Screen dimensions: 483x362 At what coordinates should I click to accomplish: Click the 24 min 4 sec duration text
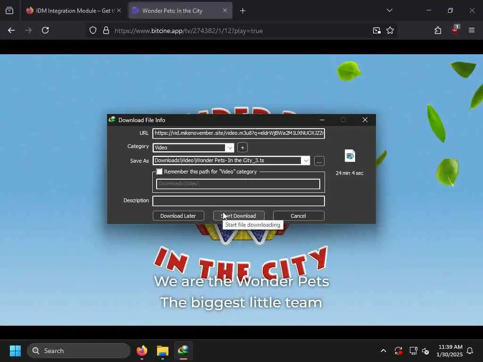(350, 173)
